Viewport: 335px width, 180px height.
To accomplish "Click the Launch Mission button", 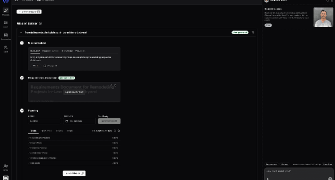I will pyautogui.click(x=74, y=173).
